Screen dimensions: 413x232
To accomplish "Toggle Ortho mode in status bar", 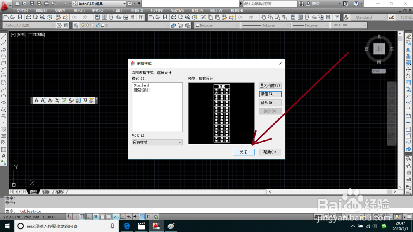I will pos(89,217).
